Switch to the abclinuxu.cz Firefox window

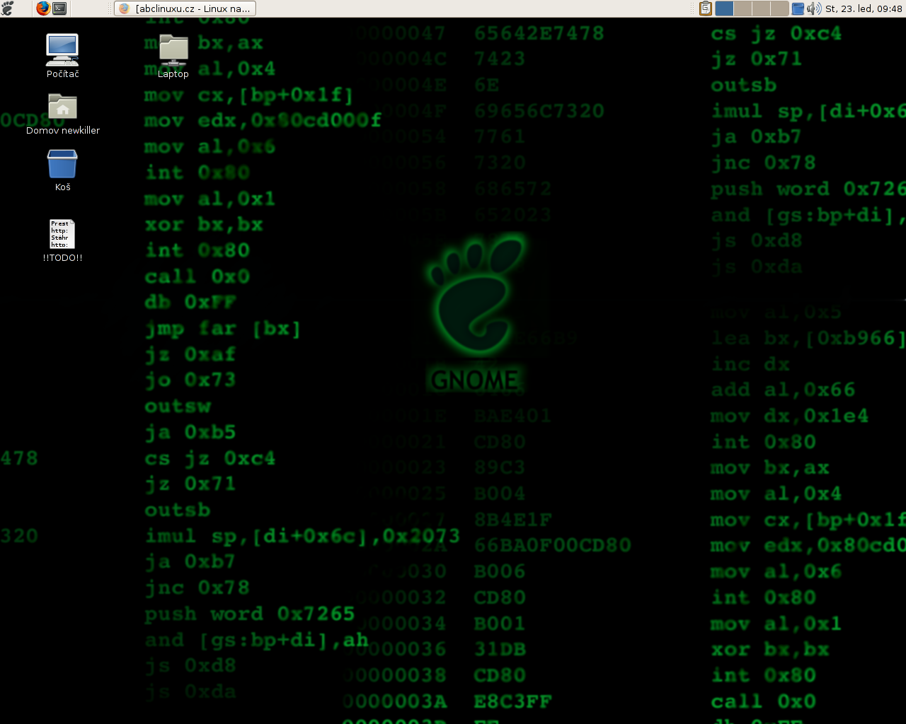[185, 8]
